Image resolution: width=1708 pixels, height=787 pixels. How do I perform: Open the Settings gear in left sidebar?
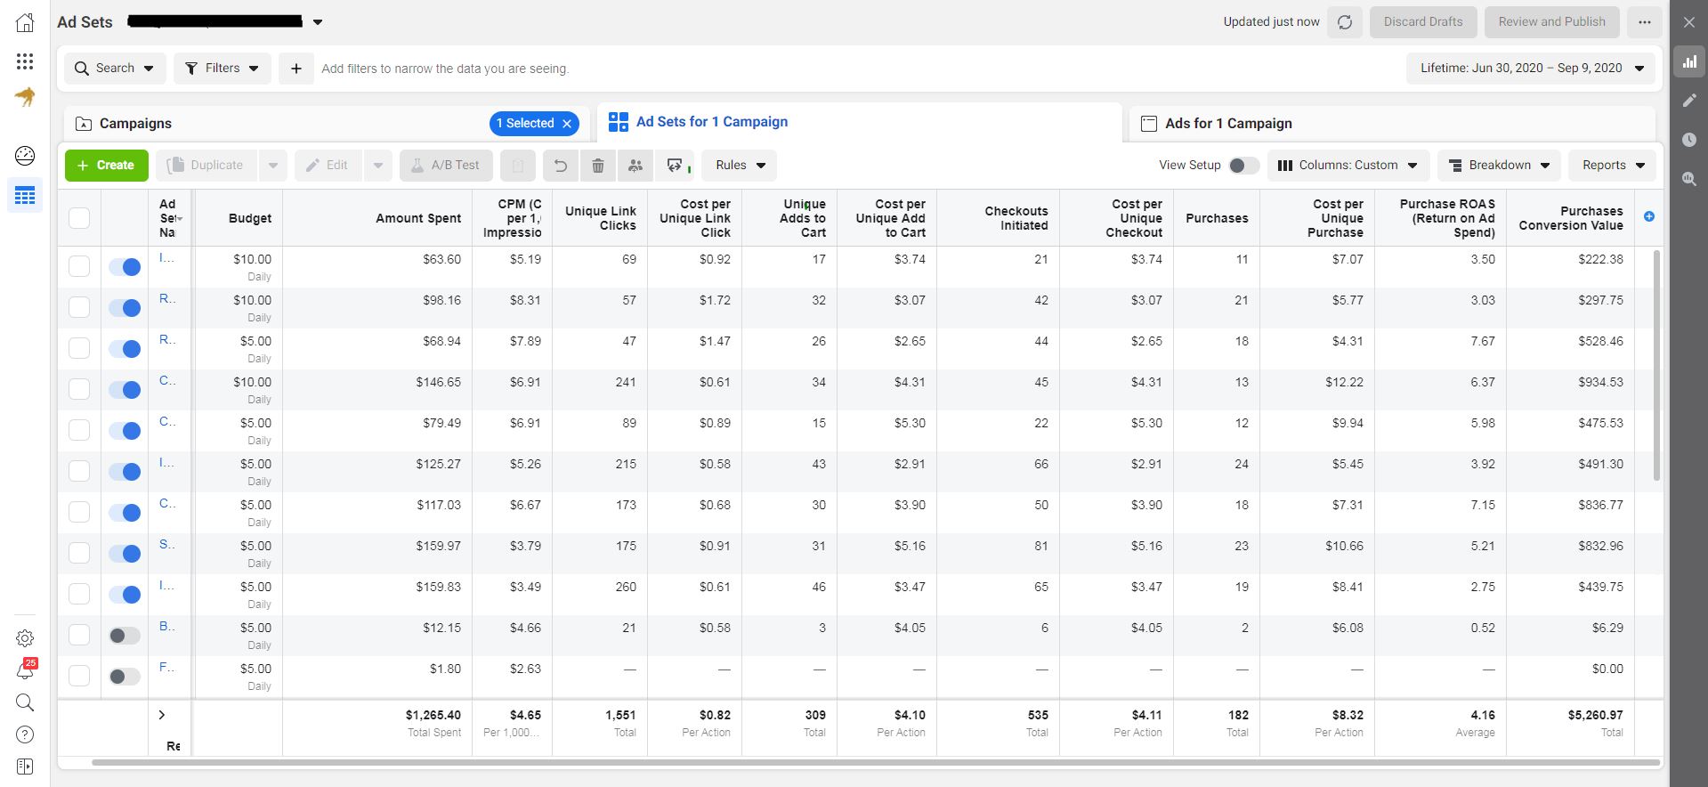[25, 637]
